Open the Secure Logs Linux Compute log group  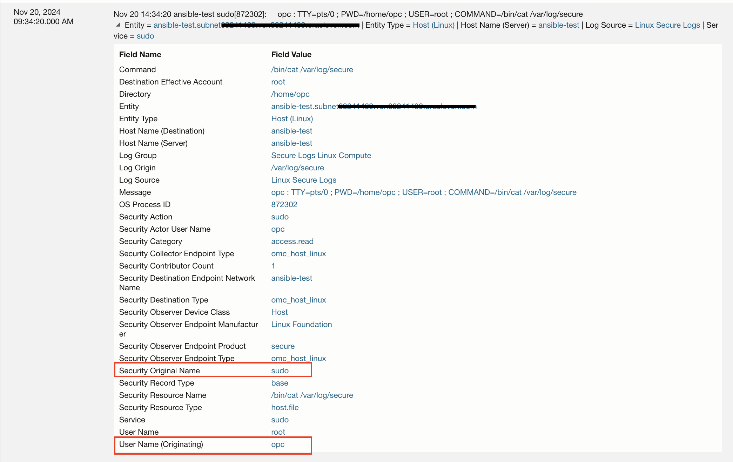(x=321, y=155)
